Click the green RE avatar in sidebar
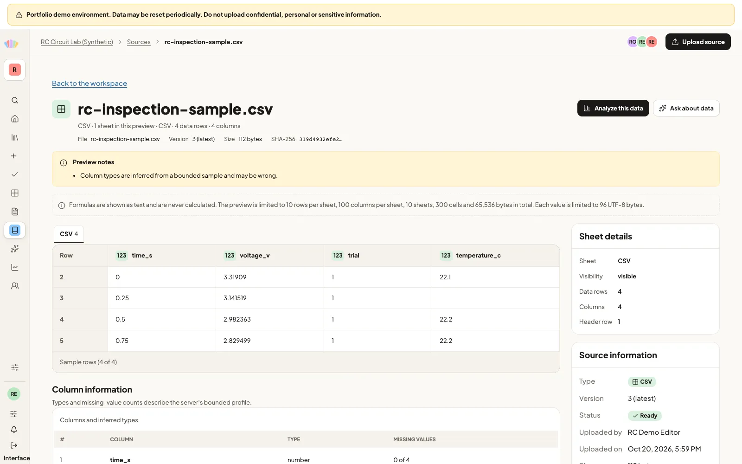 14,394
